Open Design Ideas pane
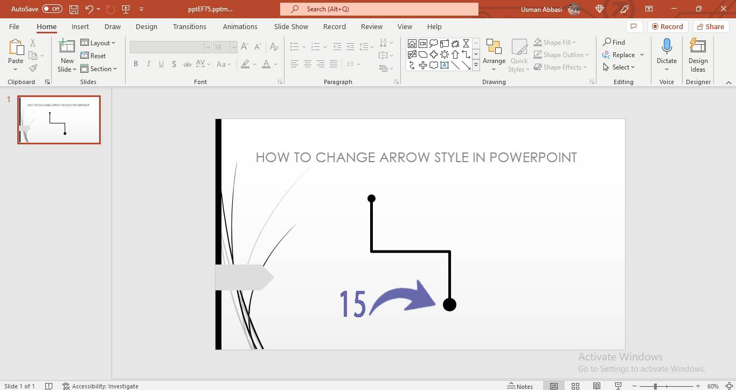 [x=698, y=55]
